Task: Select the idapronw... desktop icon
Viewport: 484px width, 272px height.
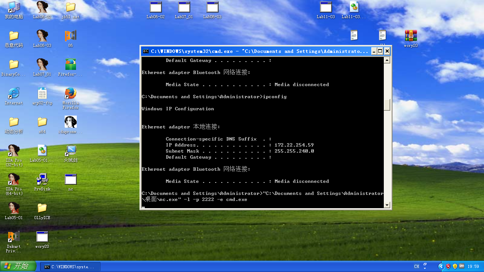Action: pos(70,125)
